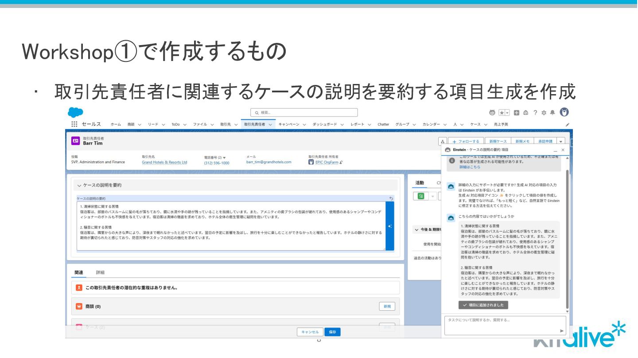This screenshot has width=638, height=358.
Task: Open the 商談 tab
Action: click(x=131, y=125)
